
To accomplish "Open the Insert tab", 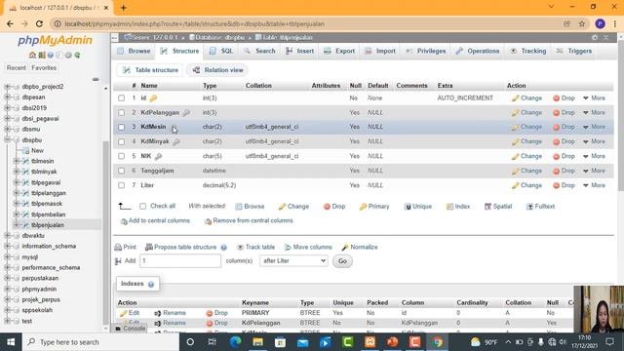I will click(299, 52).
